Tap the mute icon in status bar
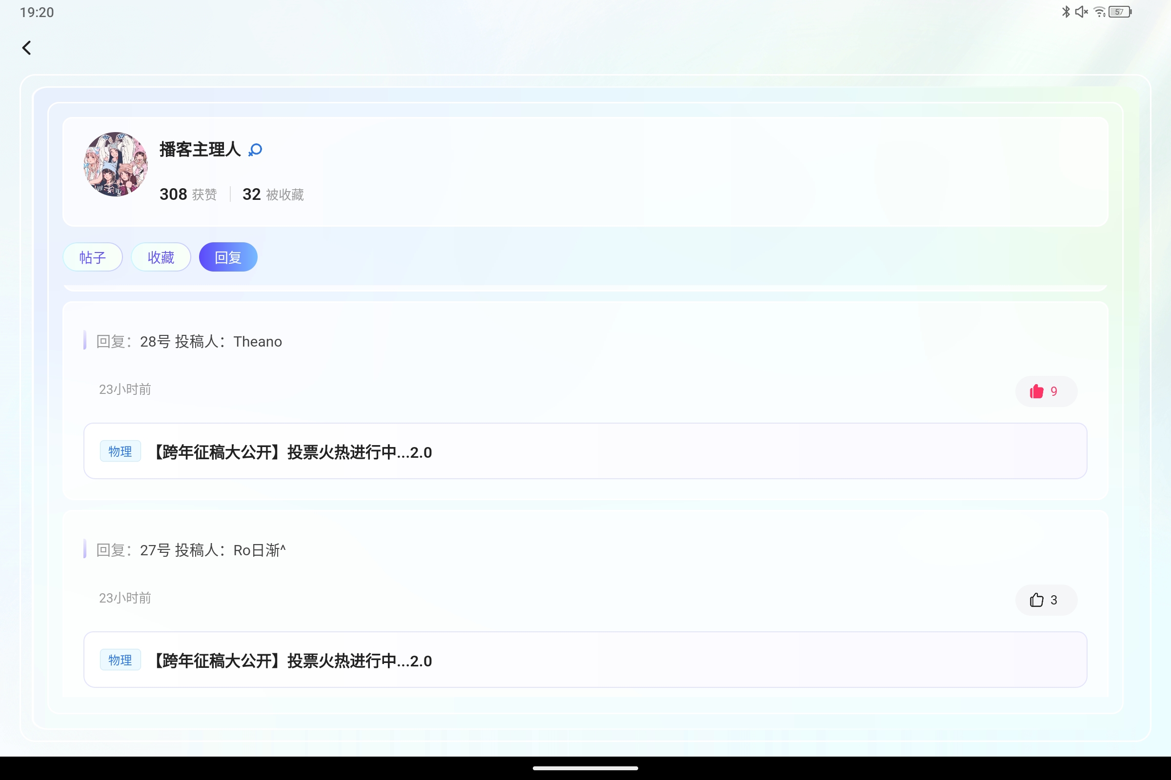Viewport: 1171px width, 780px height. point(1081,11)
